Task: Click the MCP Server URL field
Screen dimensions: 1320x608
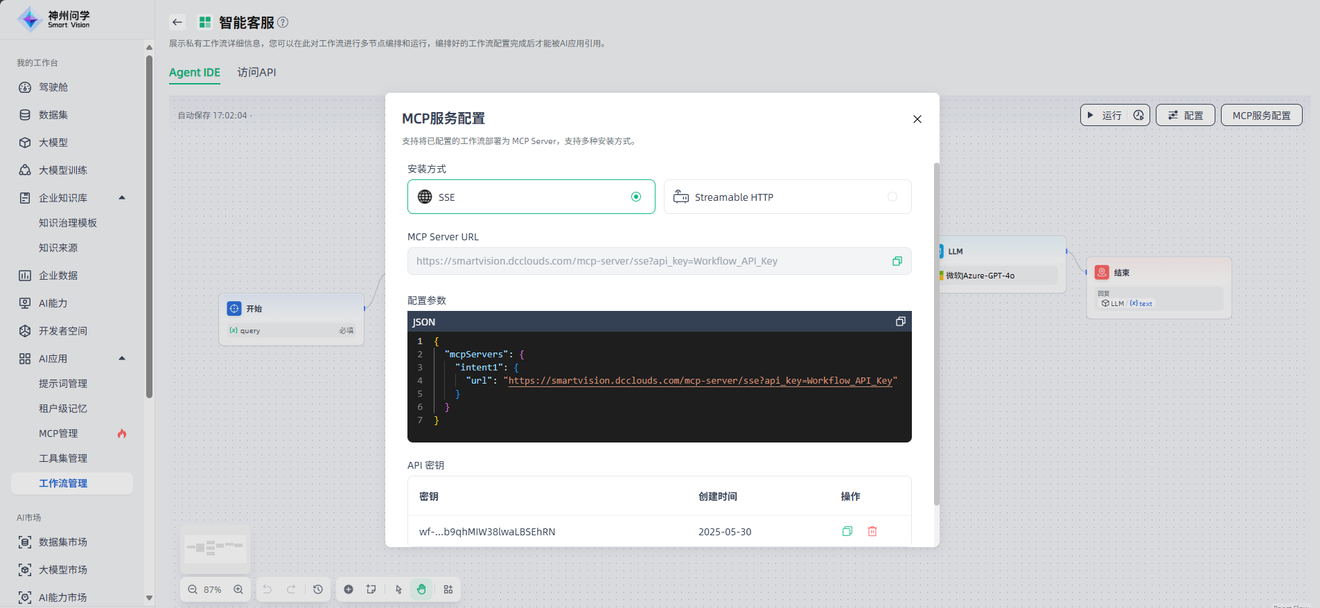Action: [659, 261]
